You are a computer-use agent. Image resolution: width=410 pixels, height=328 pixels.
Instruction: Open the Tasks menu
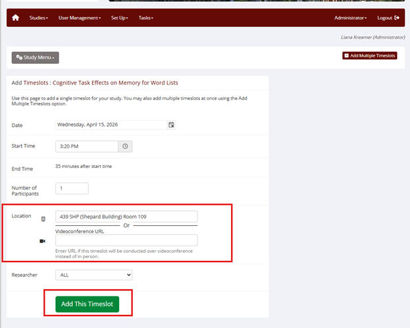[146, 18]
